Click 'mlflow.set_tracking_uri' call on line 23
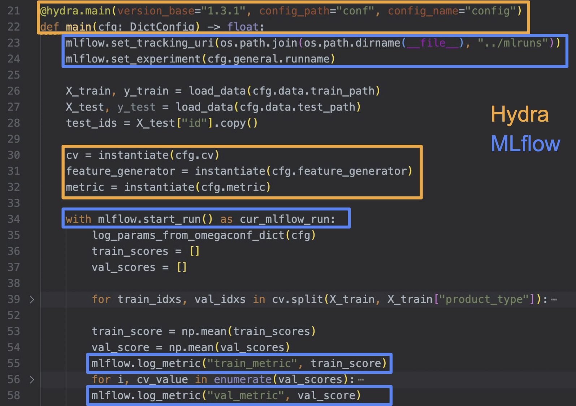 click(x=140, y=43)
